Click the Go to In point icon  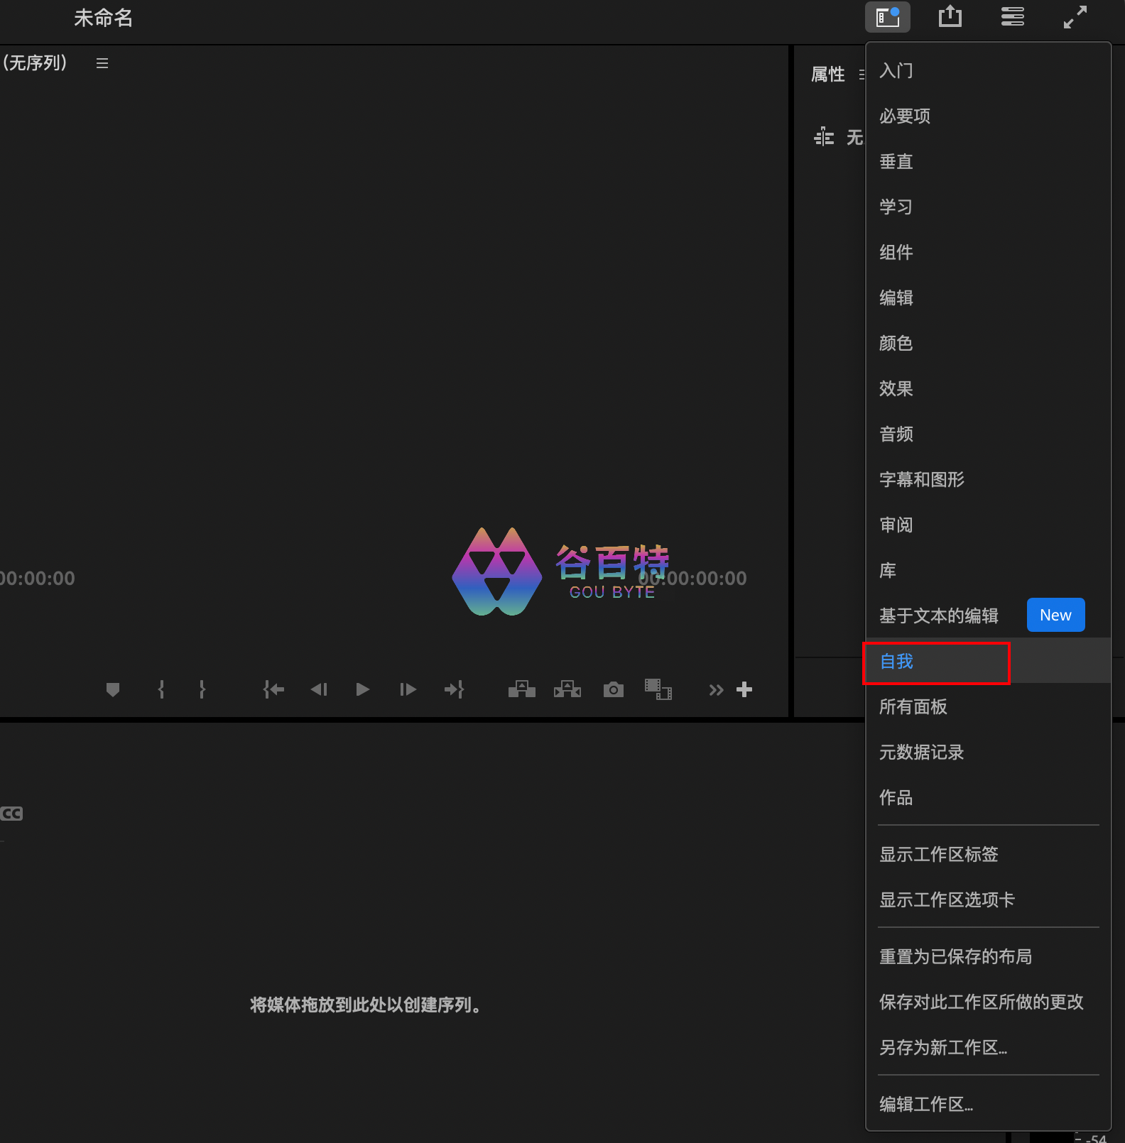pyautogui.click(x=273, y=689)
